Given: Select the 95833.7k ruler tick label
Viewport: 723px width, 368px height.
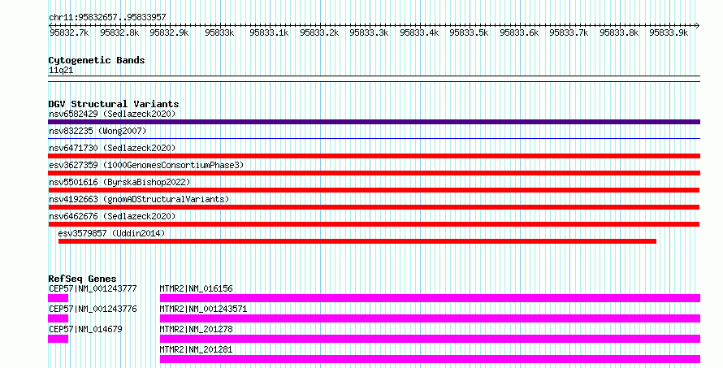Looking at the screenshot, I should (569, 32).
